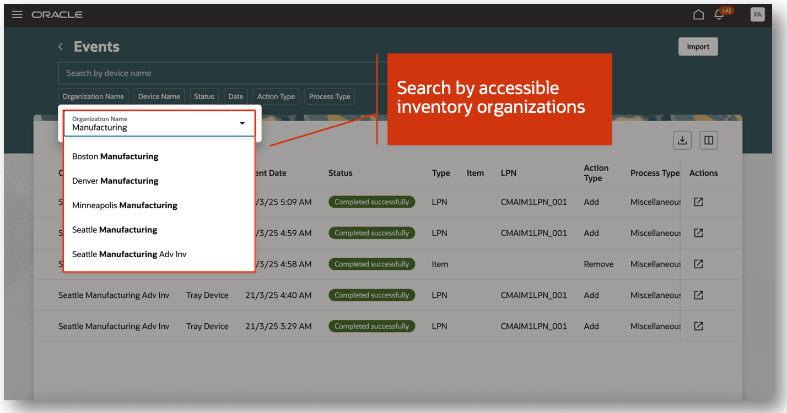Collapse the Organization Name dropdown arrow
This screenshot has width=787, height=413.
[242, 123]
